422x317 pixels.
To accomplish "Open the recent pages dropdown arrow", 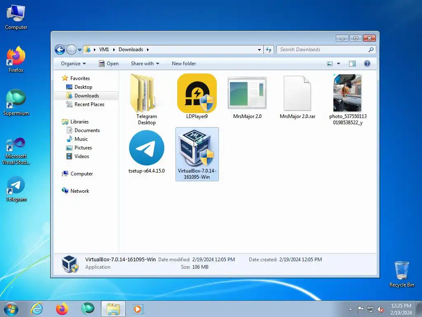I will 80,50.
